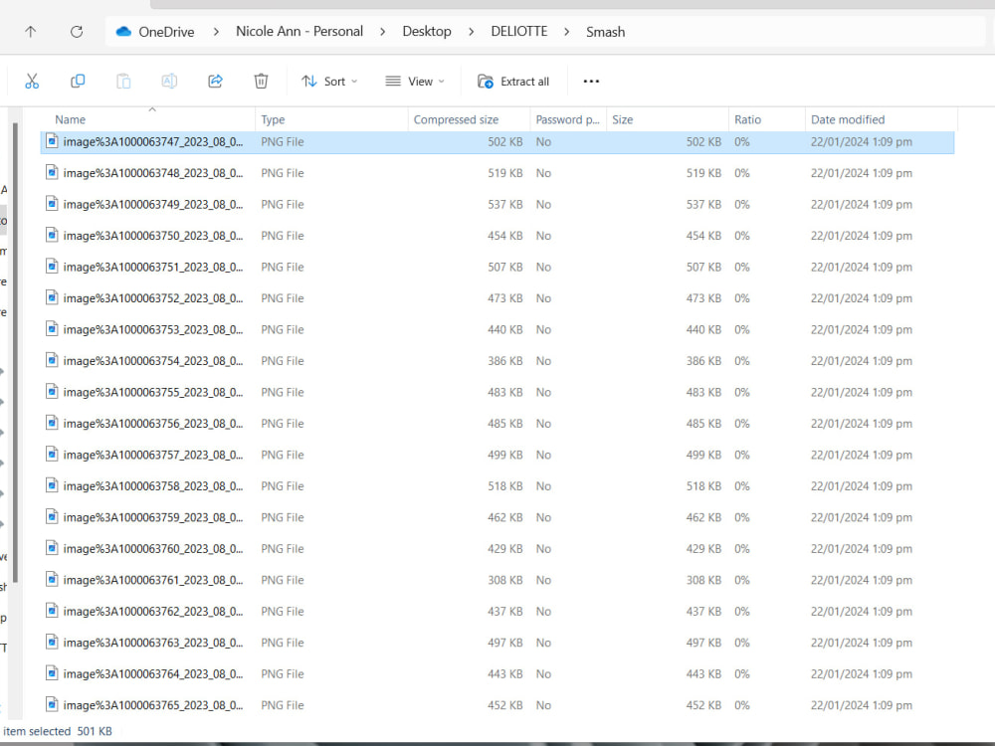This screenshot has height=746, width=995.
Task: Click status bar size 501 KB
Action: coord(95,731)
